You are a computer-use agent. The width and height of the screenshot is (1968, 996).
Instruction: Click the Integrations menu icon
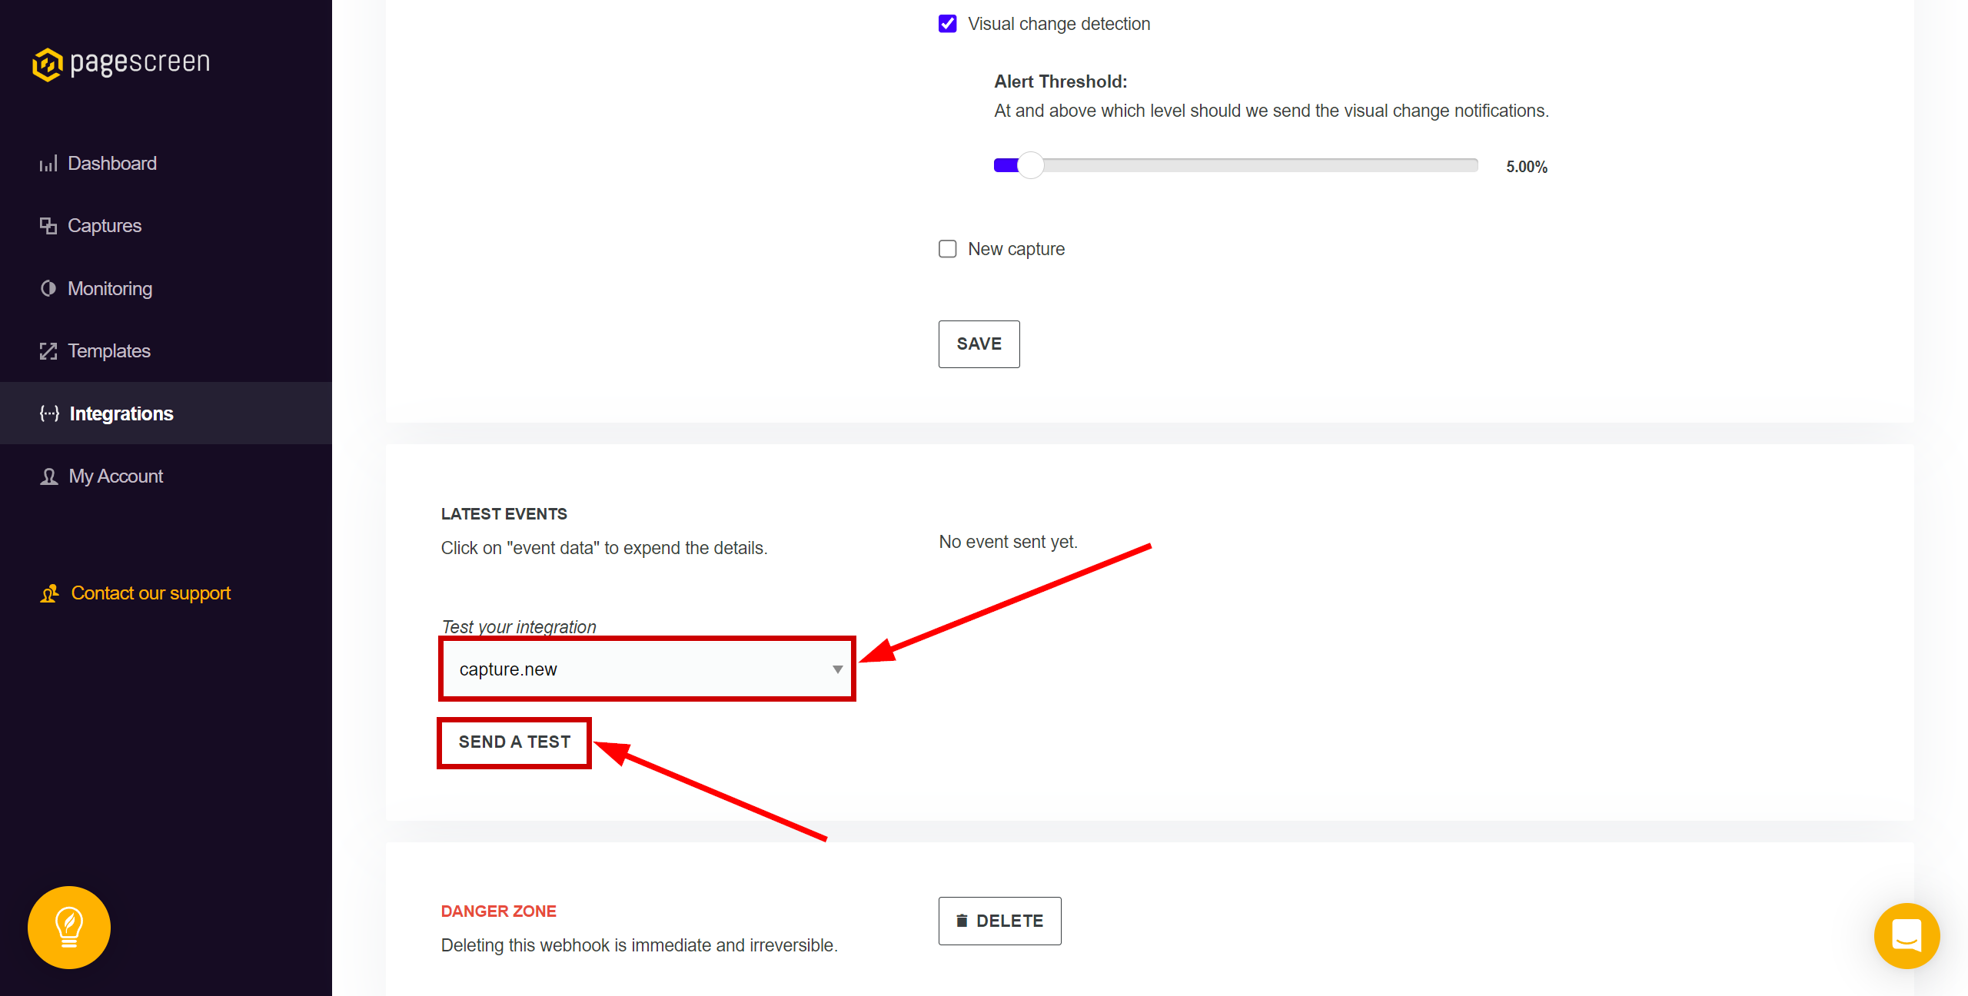(x=48, y=413)
